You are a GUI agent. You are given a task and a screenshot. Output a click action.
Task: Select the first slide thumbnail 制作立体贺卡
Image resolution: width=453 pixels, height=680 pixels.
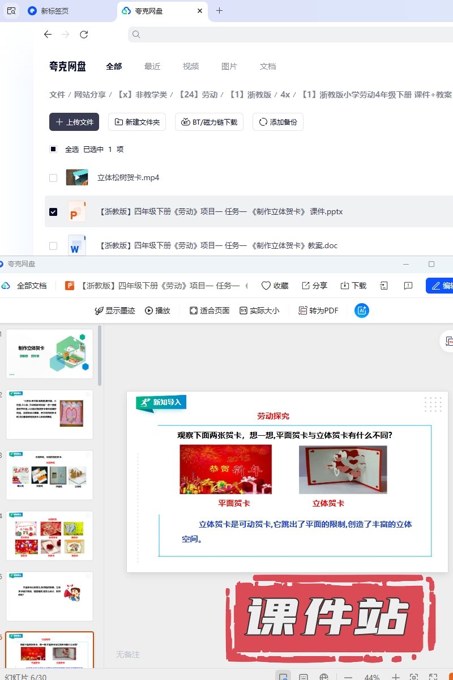tap(49, 354)
